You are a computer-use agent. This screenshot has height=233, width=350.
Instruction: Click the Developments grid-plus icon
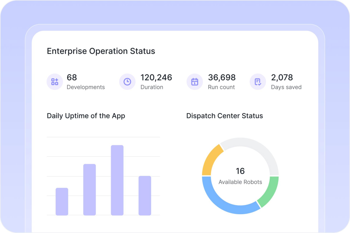tap(55, 82)
